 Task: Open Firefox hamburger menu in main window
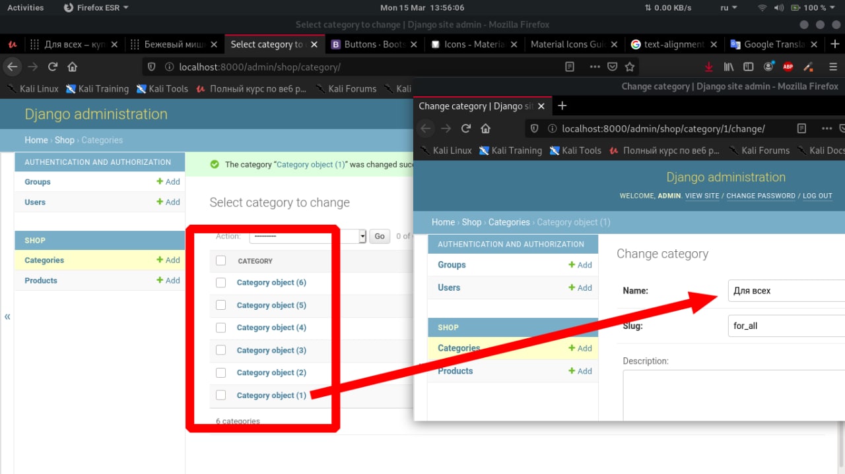tap(833, 67)
